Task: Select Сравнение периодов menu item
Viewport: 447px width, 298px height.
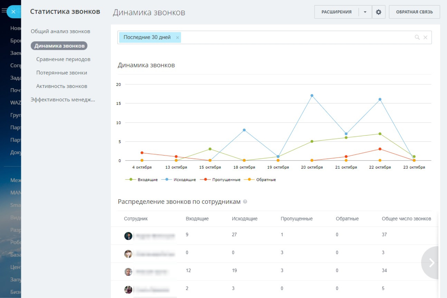Action: 63,59
